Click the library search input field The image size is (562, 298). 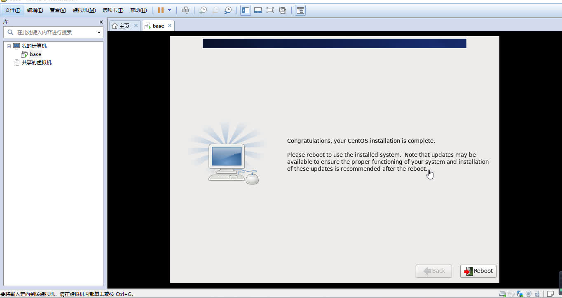[x=53, y=32]
